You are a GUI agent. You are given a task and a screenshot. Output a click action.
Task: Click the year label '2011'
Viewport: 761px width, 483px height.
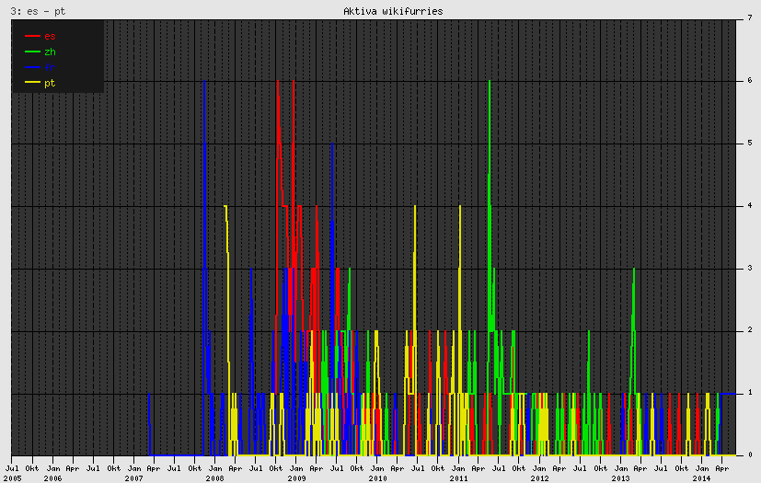pyautogui.click(x=458, y=478)
